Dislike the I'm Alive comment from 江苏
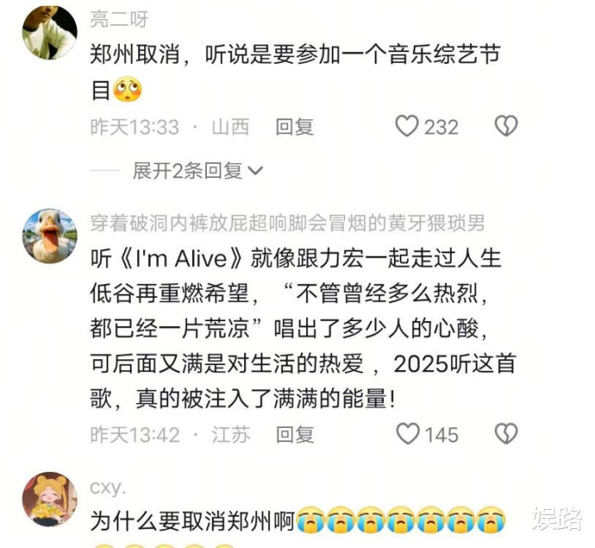The width and height of the screenshot is (595, 548). click(506, 434)
